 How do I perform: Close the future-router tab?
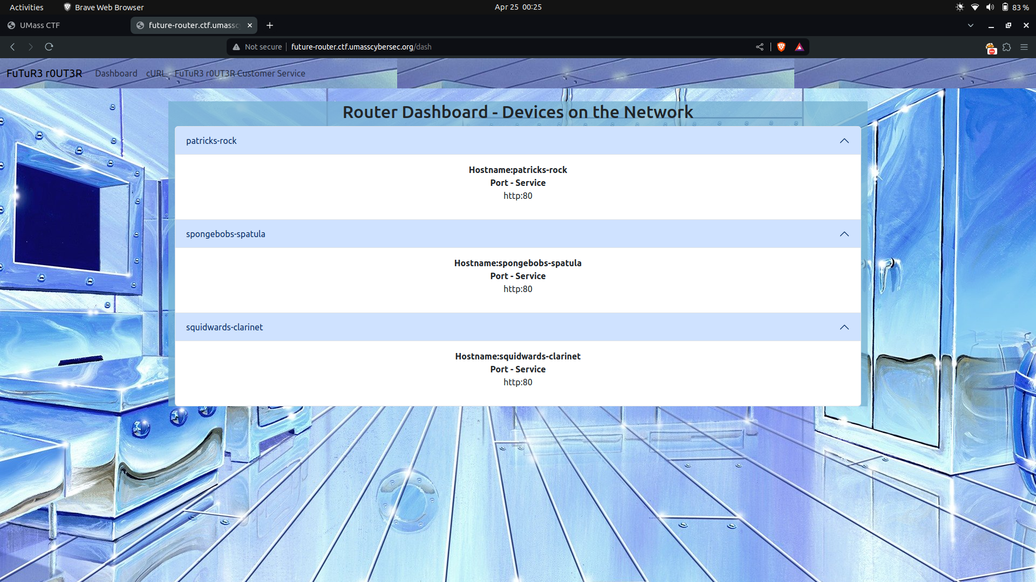pyautogui.click(x=250, y=25)
